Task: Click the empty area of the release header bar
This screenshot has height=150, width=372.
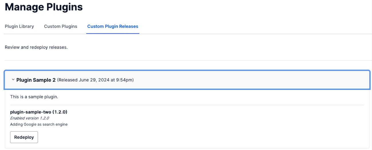Action: pos(244,80)
